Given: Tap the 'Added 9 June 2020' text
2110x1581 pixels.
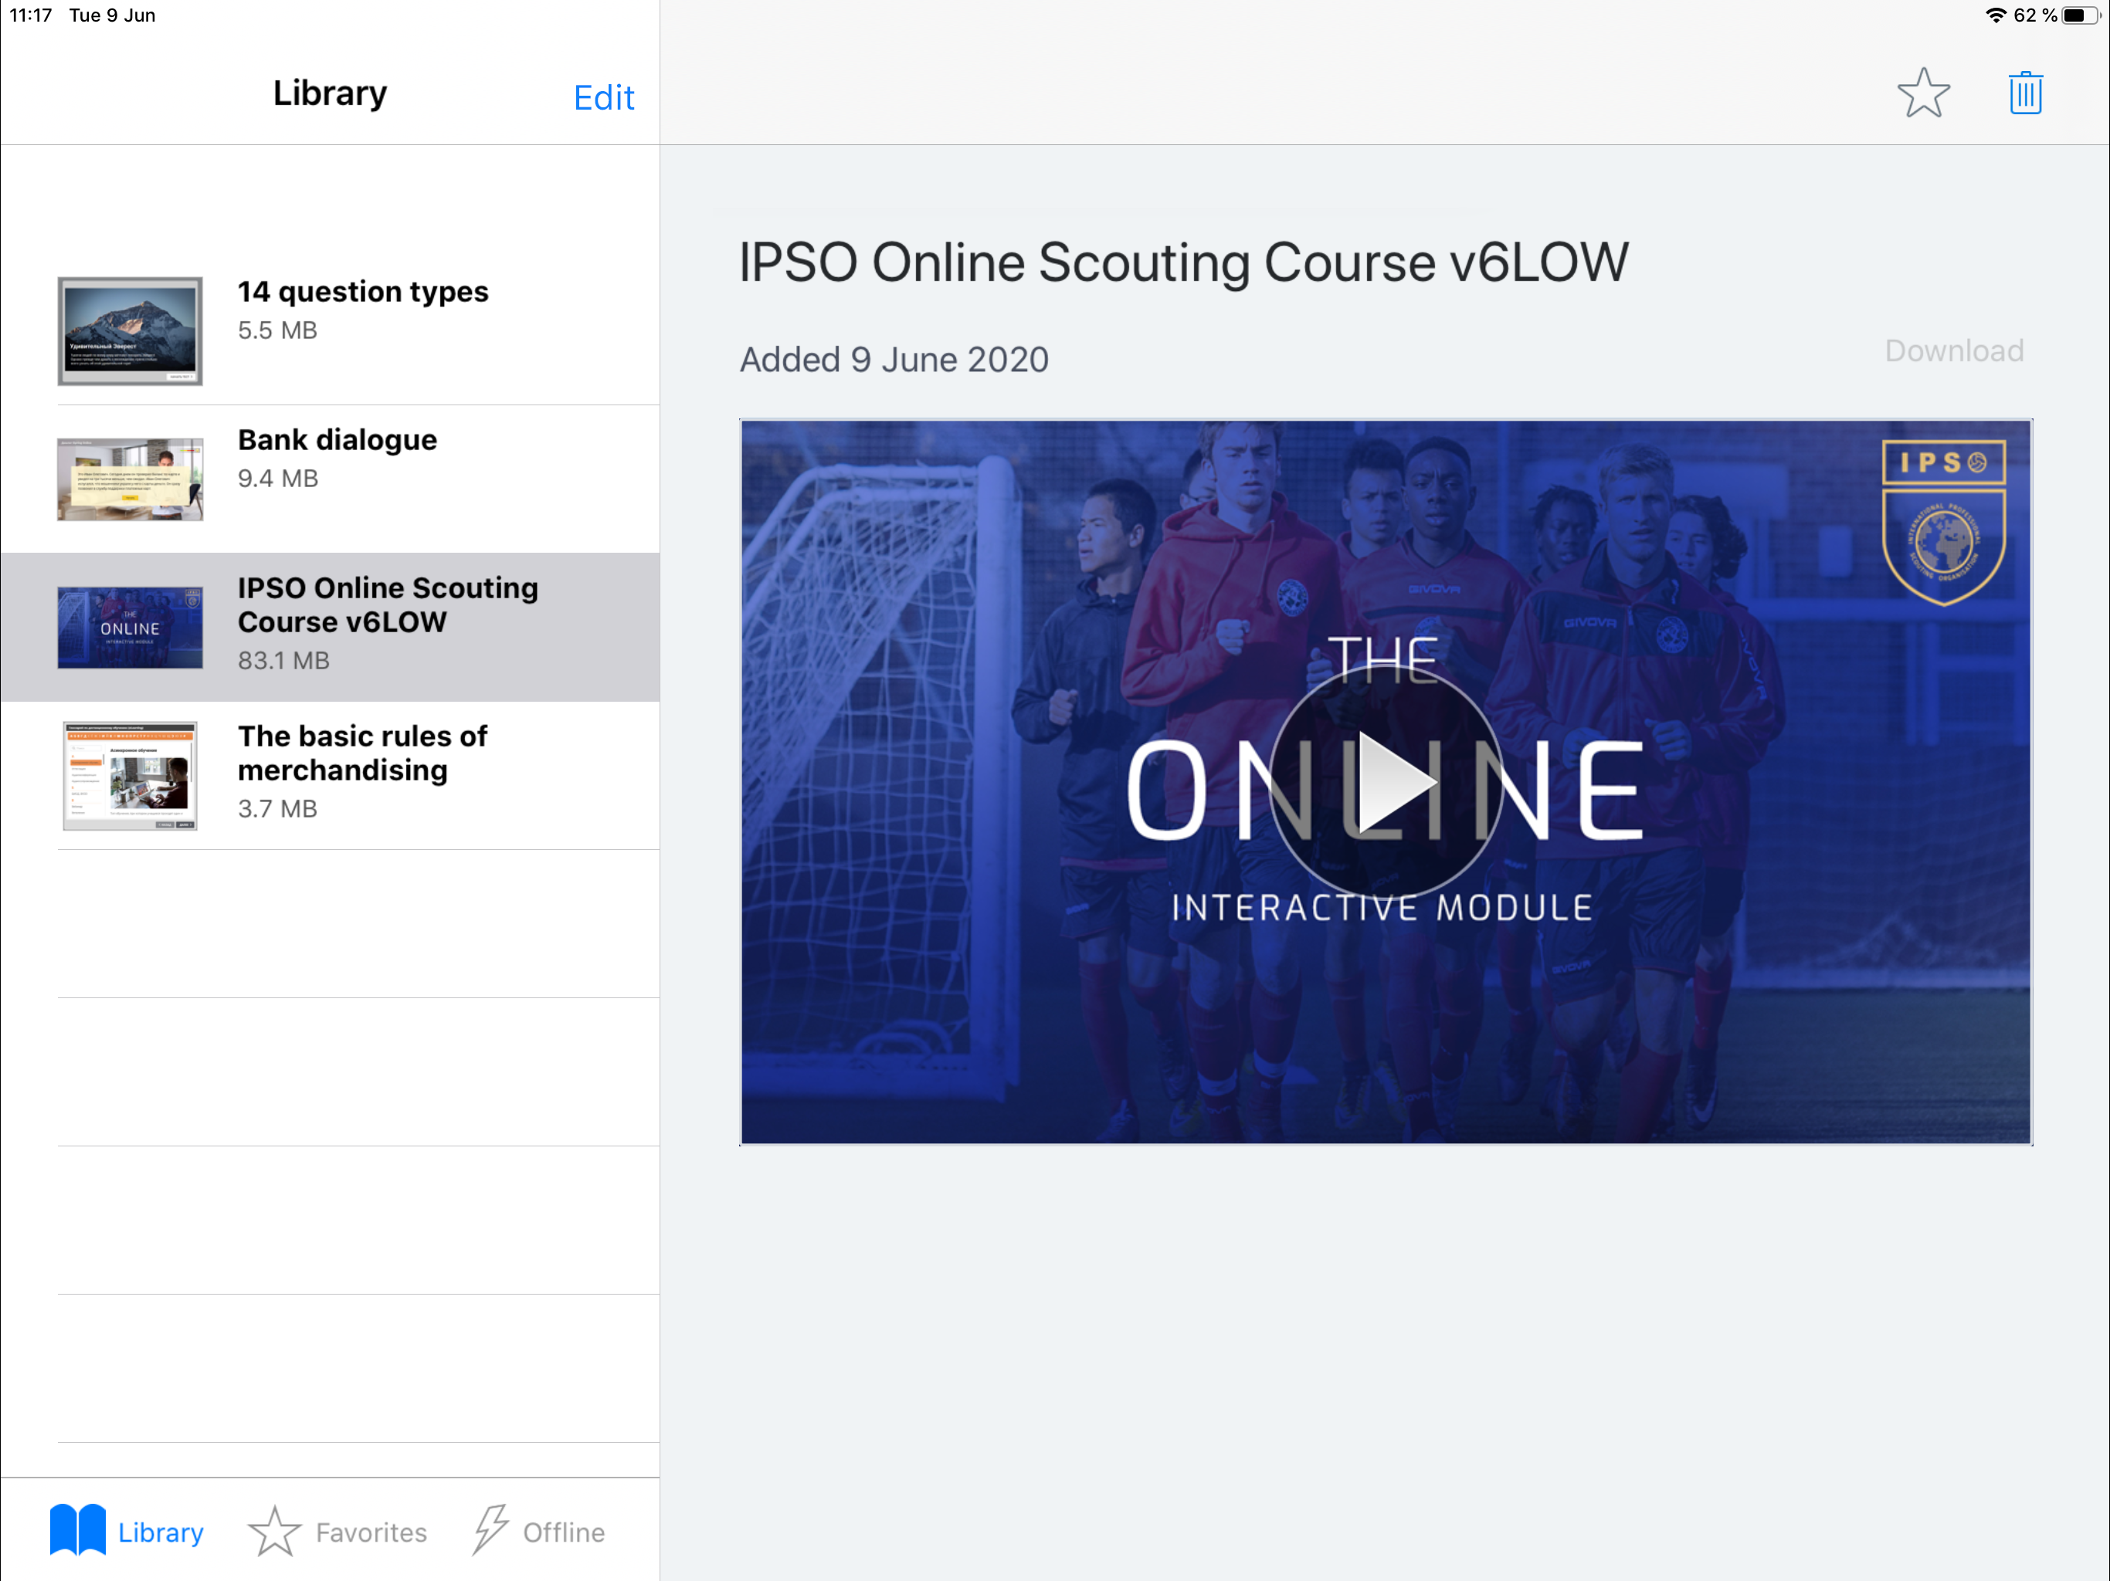Looking at the screenshot, I should coord(894,360).
